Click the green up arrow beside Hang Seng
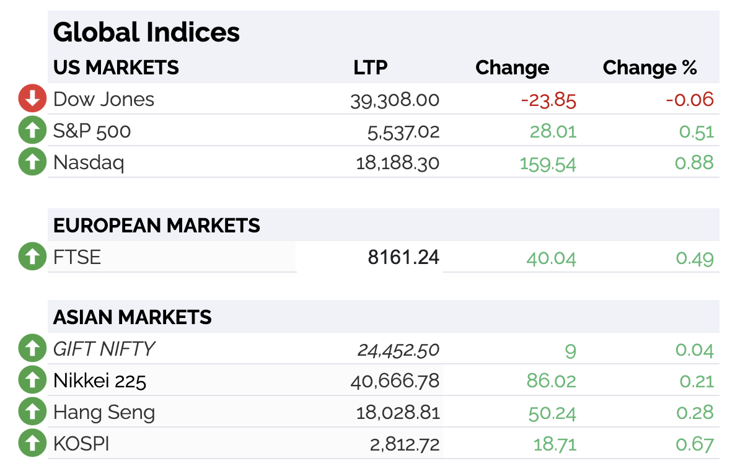Screen dimensions: 735x471 pos(32,412)
